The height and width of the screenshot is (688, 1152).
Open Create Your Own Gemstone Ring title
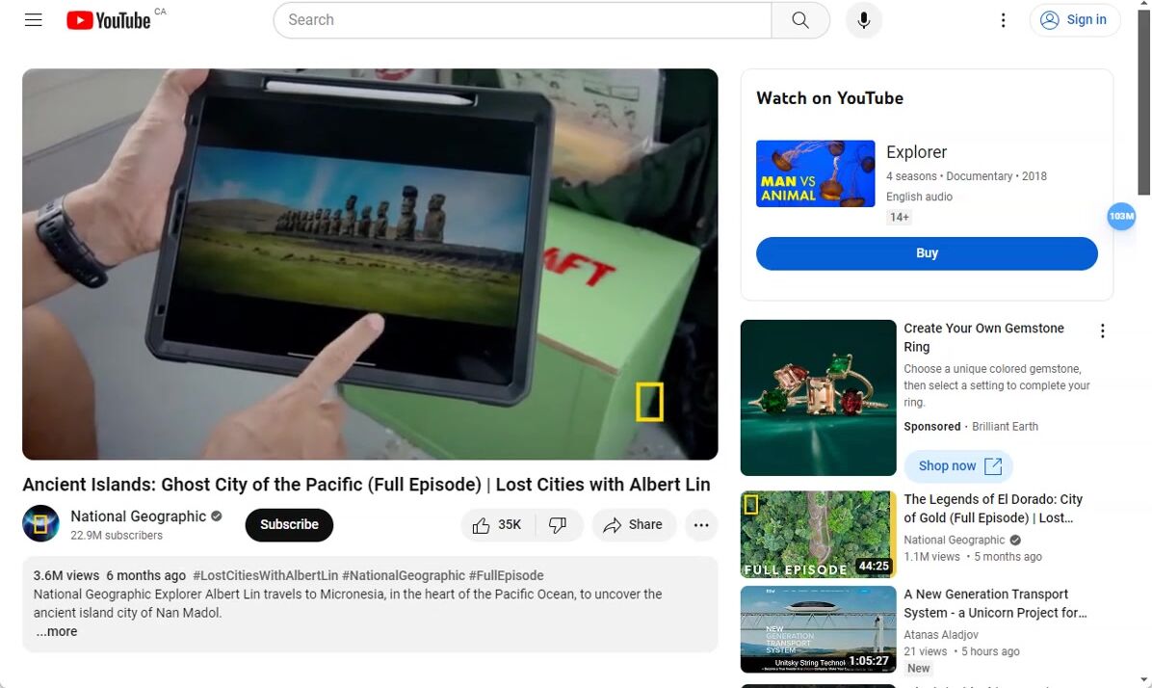(x=983, y=337)
